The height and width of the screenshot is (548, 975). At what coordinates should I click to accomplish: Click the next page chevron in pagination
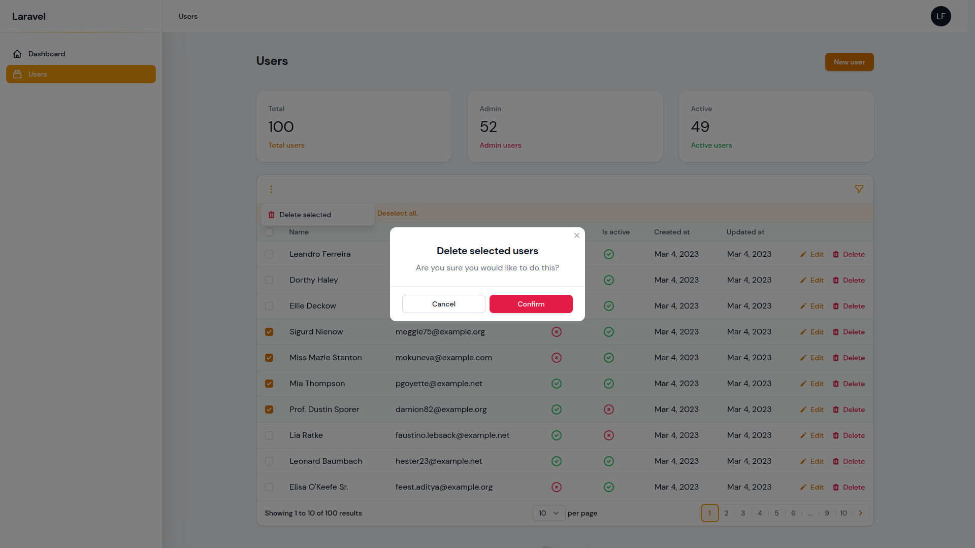point(861,513)
